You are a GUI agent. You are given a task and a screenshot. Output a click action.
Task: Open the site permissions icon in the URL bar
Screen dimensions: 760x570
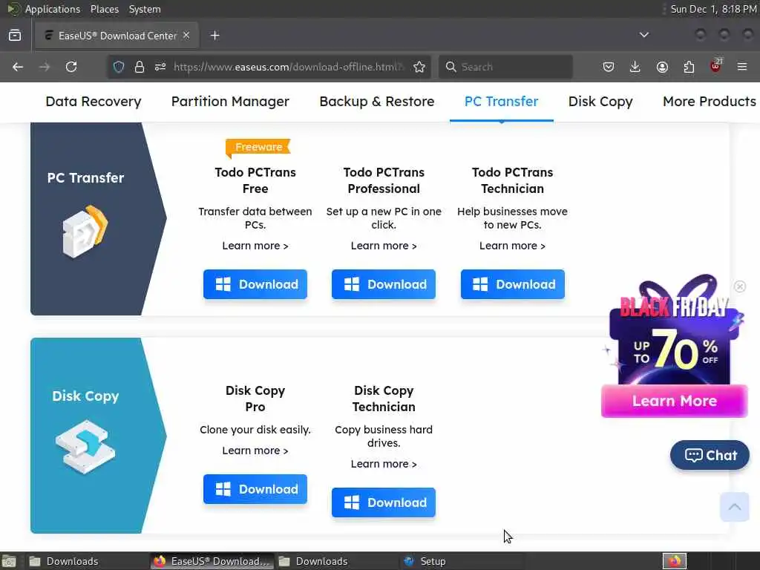click(160, 67)
